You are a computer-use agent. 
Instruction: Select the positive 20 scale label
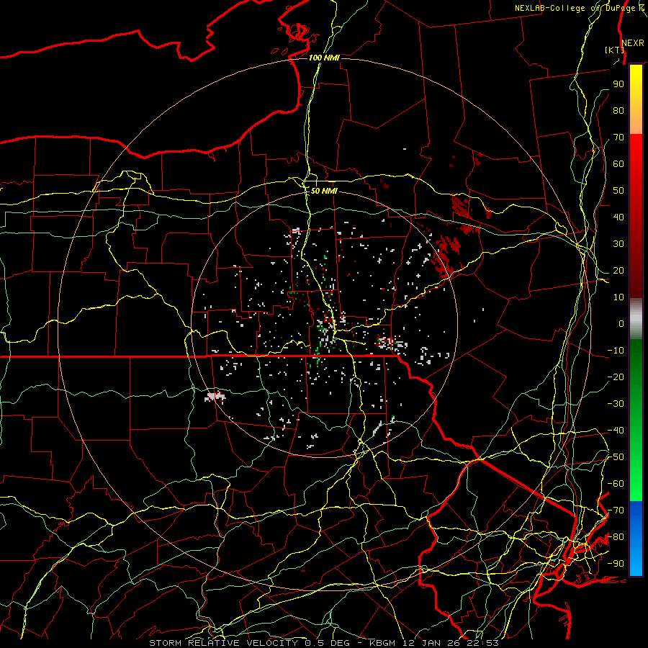(x=618, y=271)
